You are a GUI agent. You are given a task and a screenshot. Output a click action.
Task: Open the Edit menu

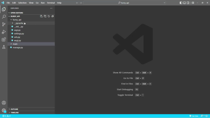coord(14,3)
